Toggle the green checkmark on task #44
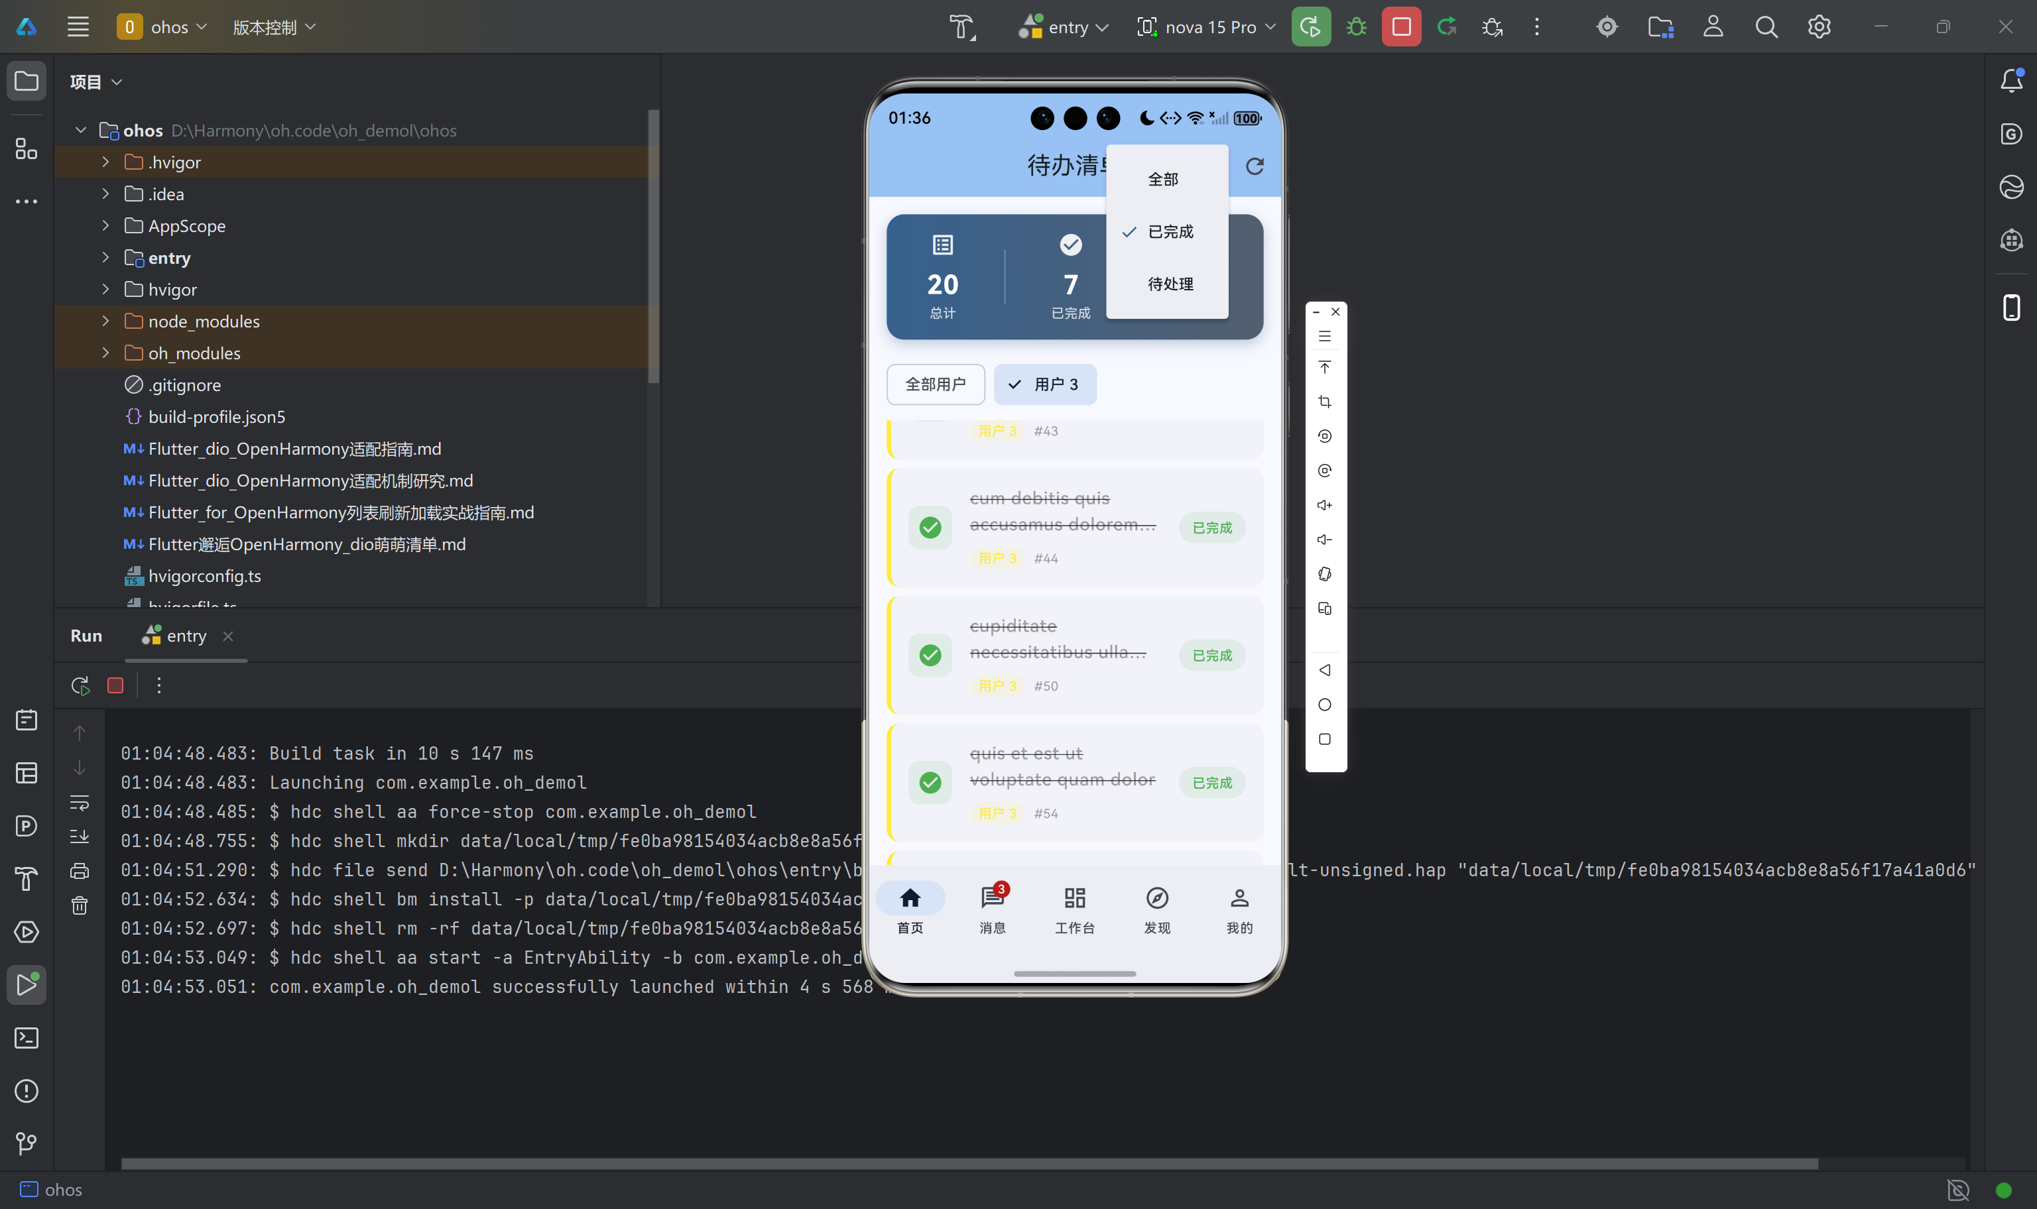Viewport: 2037px width, 1209px height. (930, 528)
